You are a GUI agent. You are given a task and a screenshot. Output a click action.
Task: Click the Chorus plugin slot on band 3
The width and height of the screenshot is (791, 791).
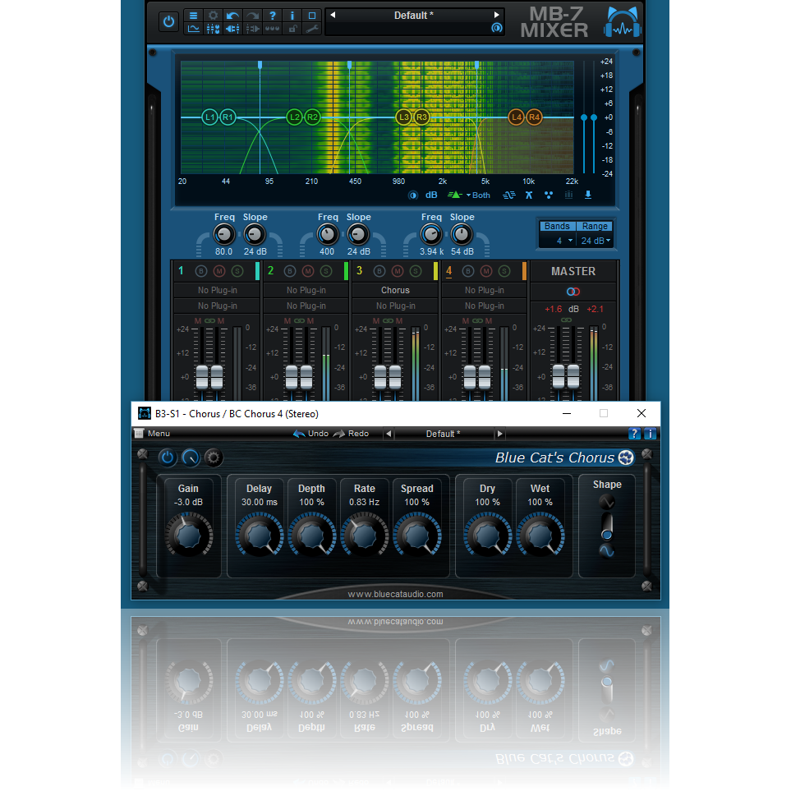(x=395, y=290)
